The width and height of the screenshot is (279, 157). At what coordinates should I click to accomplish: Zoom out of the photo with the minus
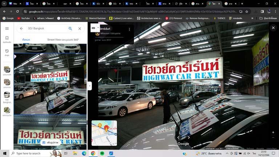click(273, 138)
